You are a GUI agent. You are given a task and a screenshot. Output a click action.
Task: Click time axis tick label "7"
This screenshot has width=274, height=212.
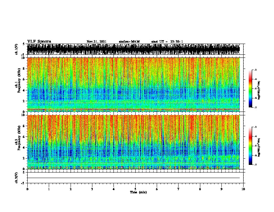point(179,189)
